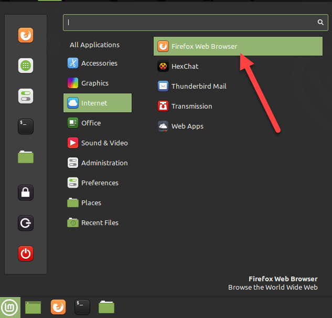Open the Sound & Video category

[x=98, y=143]
